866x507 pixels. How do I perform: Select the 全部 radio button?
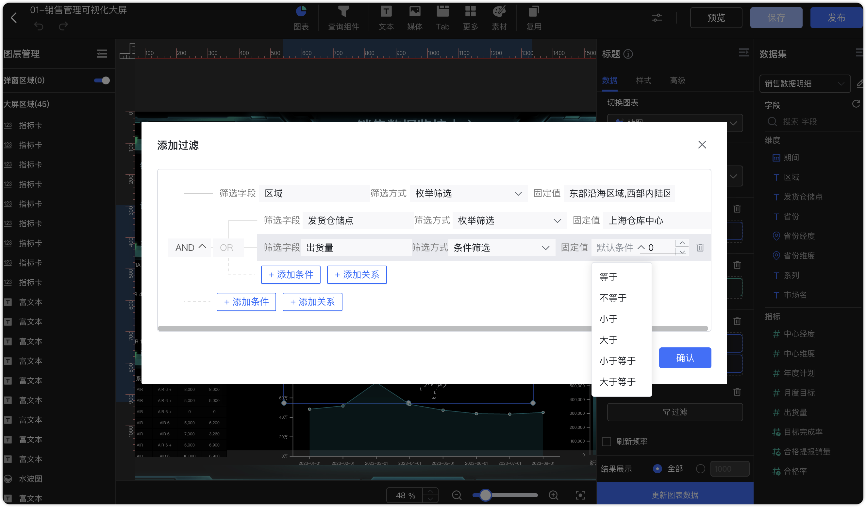point(657,468)
